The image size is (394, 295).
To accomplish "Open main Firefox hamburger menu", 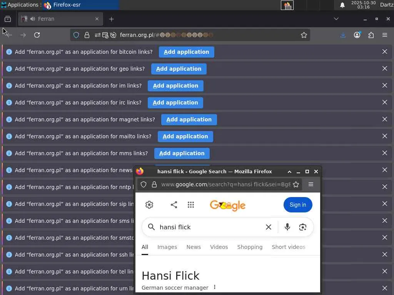I will pos(385,35).
